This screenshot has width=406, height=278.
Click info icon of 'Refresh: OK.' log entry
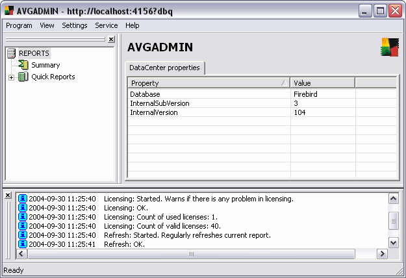pyautogui.click(x=23, y=244)
